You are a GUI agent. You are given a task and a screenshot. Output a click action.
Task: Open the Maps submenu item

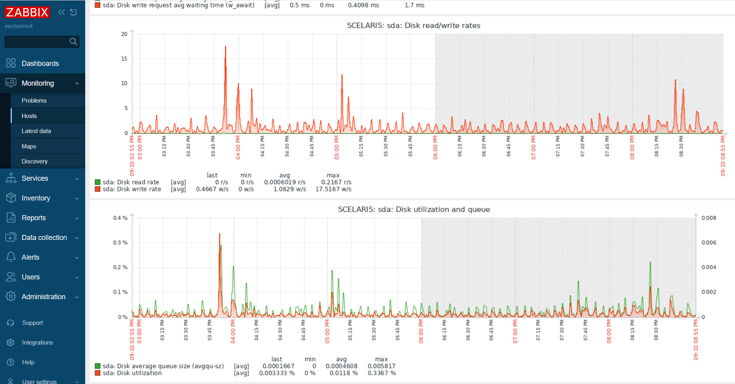(48, 146)
